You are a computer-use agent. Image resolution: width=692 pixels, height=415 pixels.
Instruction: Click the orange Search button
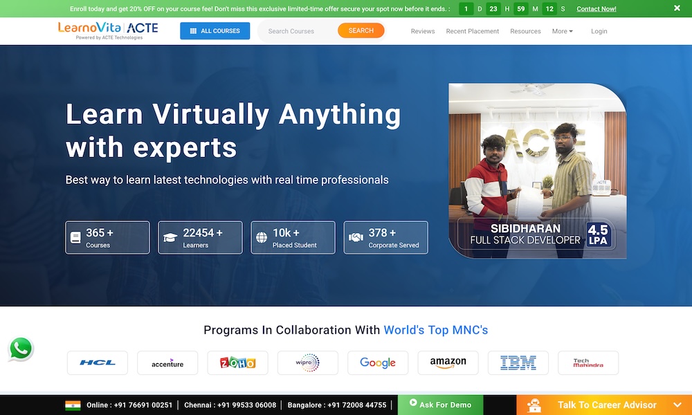[x=361, y=30]
